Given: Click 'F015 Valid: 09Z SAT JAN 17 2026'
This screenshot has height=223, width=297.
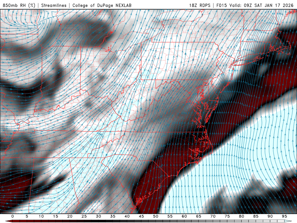Looking at the screenshot, I should pos(255,5).
